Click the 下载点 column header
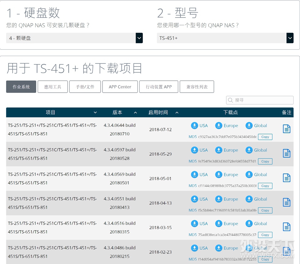This screenshot has width=300, height=264. (230, 112)
